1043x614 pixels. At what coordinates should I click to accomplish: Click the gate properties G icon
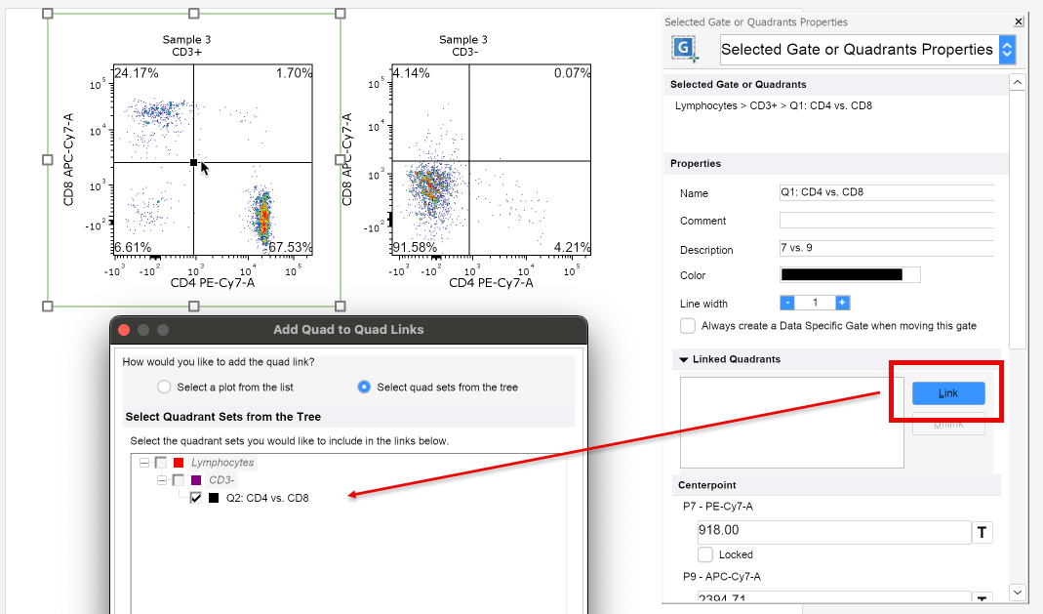click(x=686, y=49)
